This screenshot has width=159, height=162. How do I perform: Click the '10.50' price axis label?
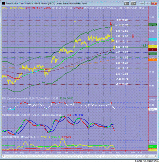[152, 86]
